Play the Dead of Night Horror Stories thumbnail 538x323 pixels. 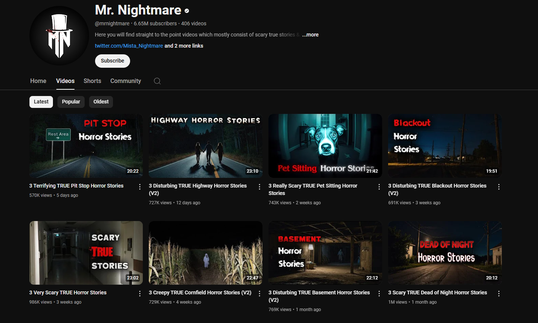tap(445, 253)
